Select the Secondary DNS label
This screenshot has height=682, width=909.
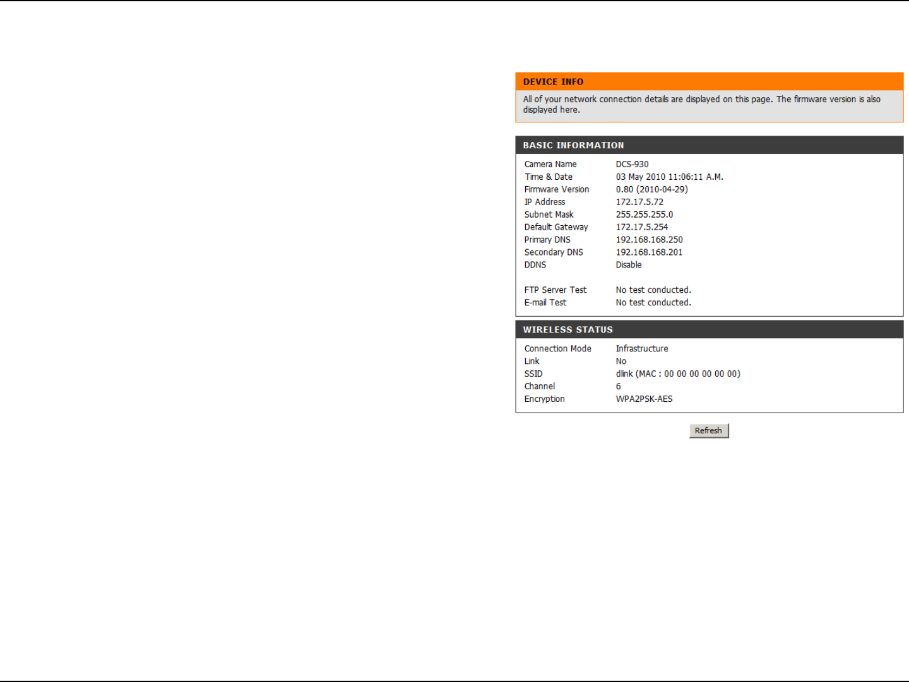coord(554,252)
